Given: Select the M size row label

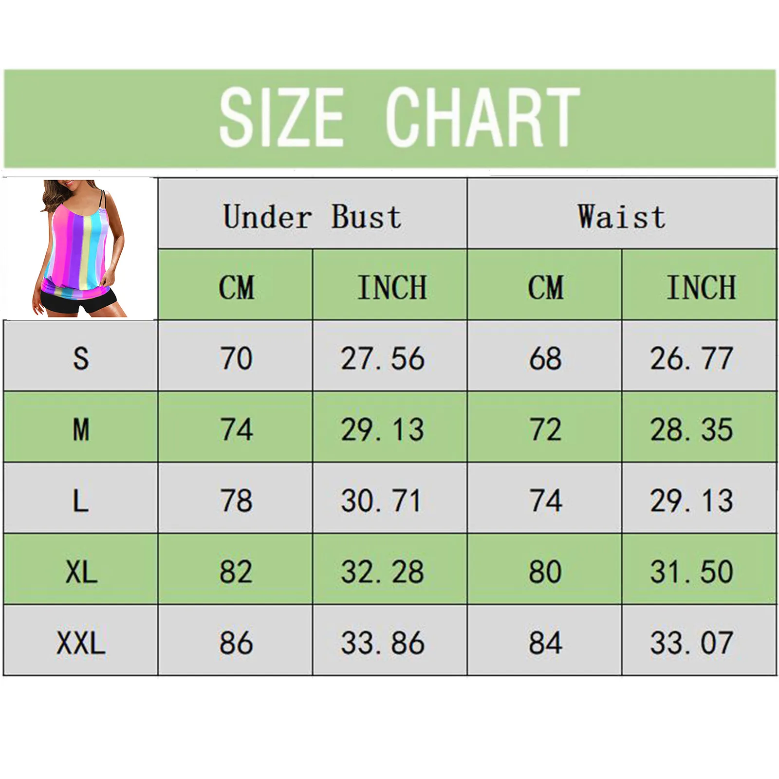Looking at the screenshot, I should click(x=81, y=429).
